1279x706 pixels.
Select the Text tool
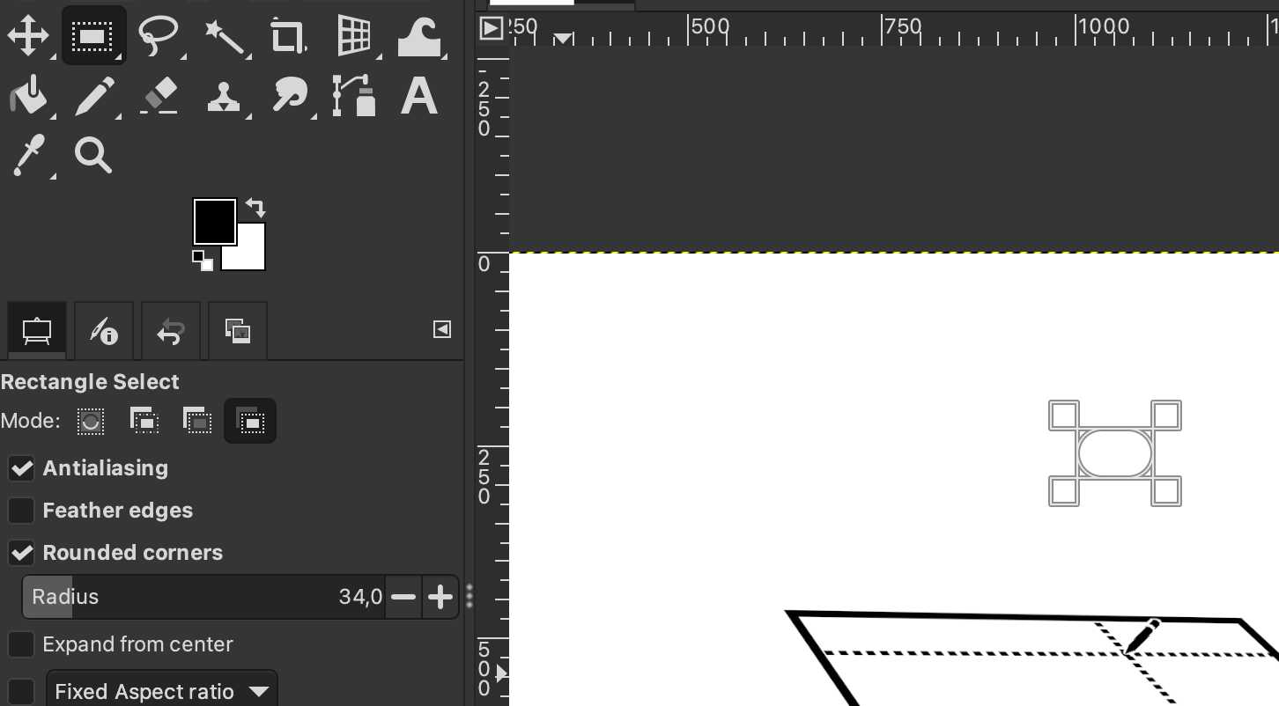[419, 96]
